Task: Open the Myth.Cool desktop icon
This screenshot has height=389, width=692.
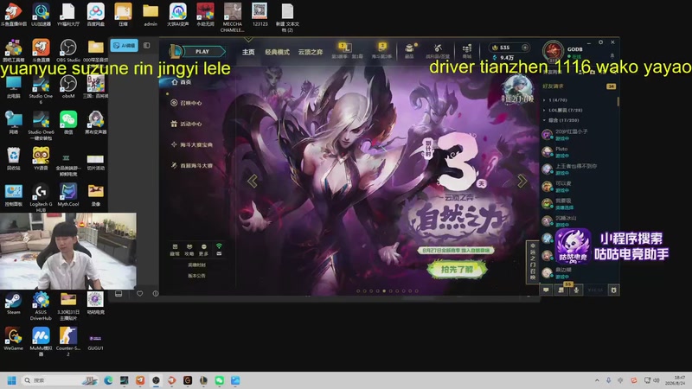Action: pos(68,195)
